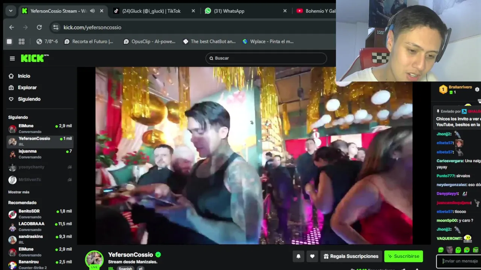Open BenitoSDR recommended channel
This screenshot has height=270, width=481.
(40, 214)
